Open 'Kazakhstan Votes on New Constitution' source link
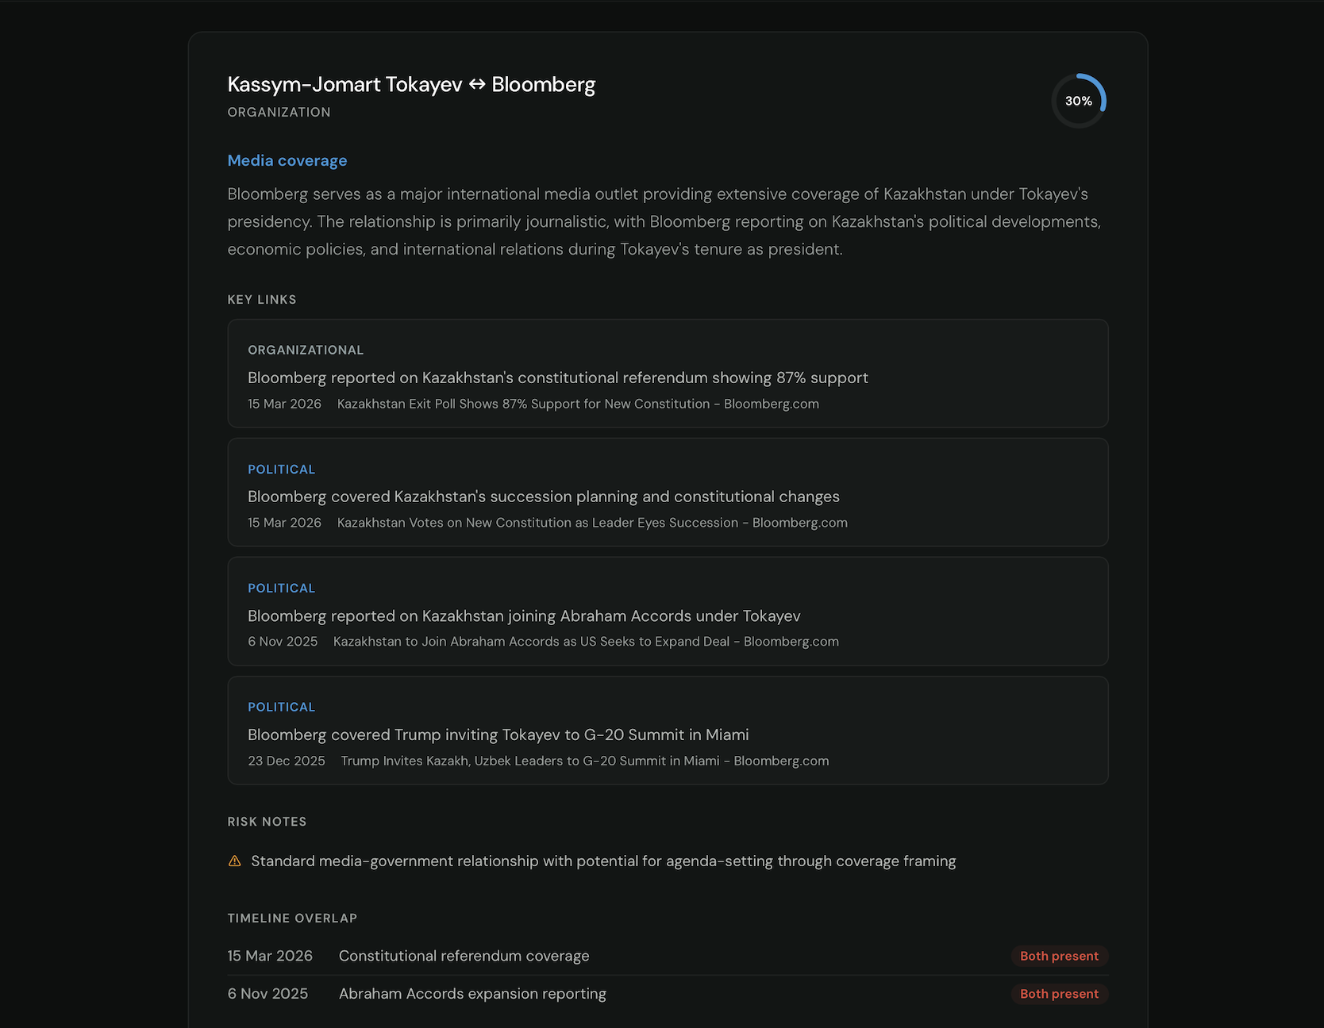1324x1028 pixels. (592, 523)
